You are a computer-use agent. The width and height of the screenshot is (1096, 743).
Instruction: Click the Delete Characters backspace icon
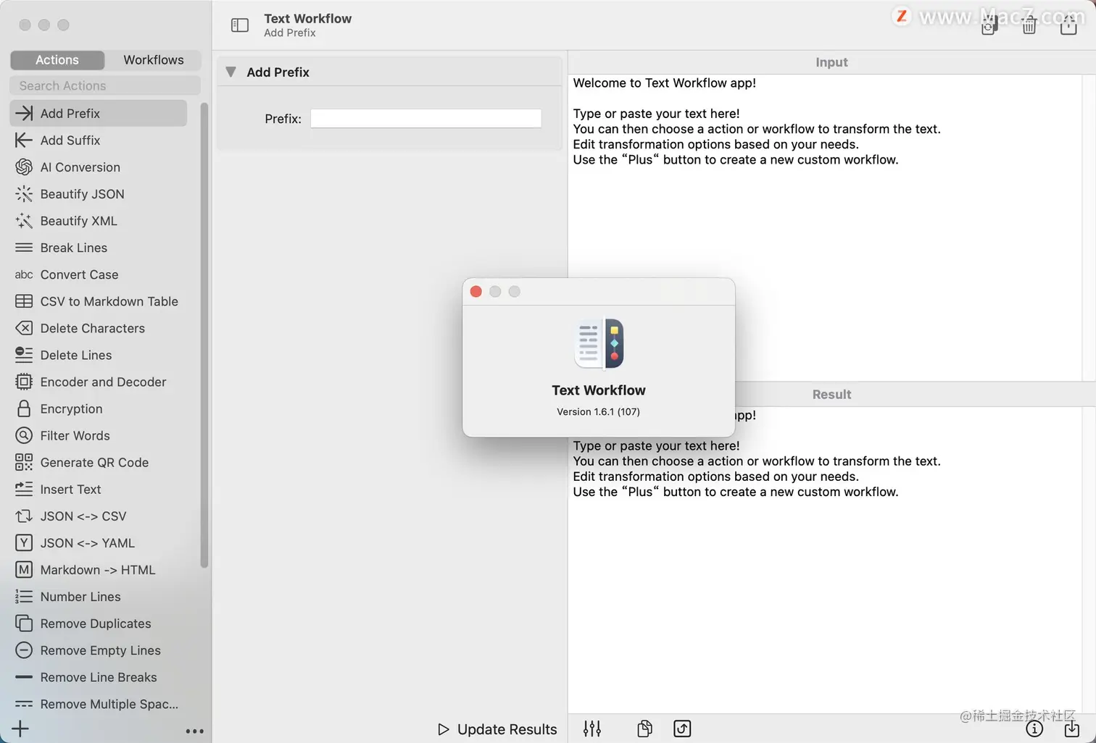24,328
